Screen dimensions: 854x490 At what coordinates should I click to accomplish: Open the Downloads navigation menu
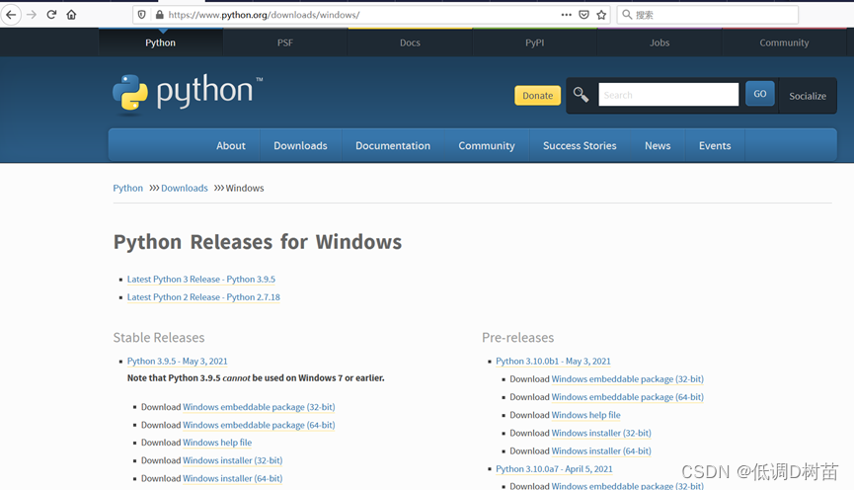301,145
